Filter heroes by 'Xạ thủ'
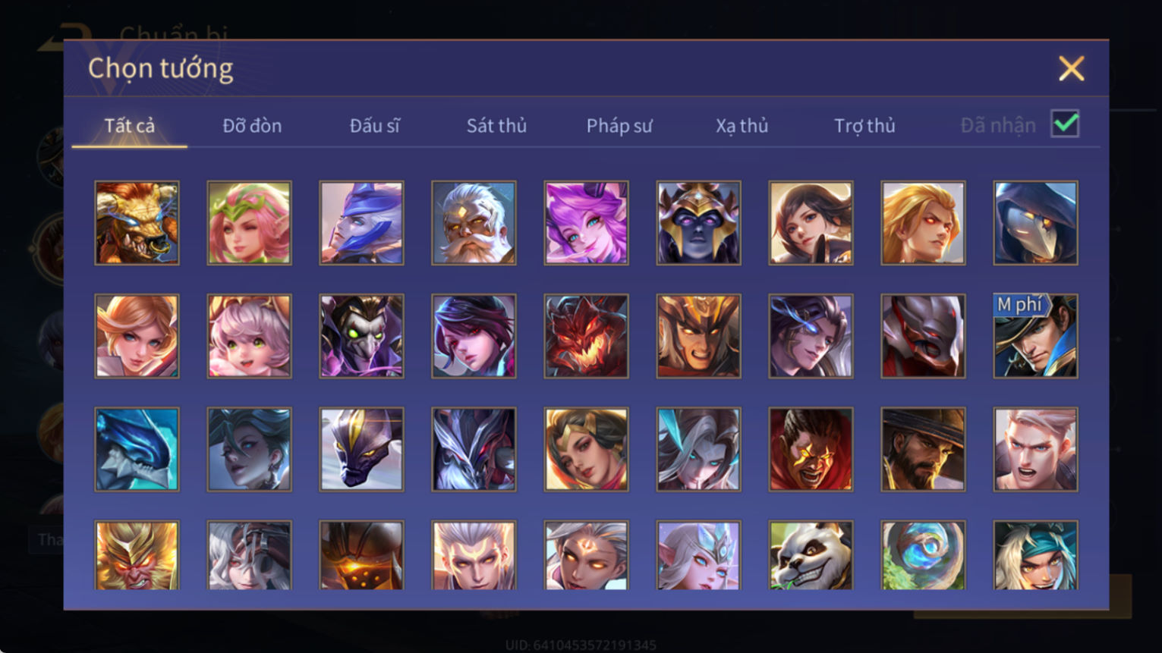The width and height of the screenshot is (1162, 653). [x=742, y=126]
